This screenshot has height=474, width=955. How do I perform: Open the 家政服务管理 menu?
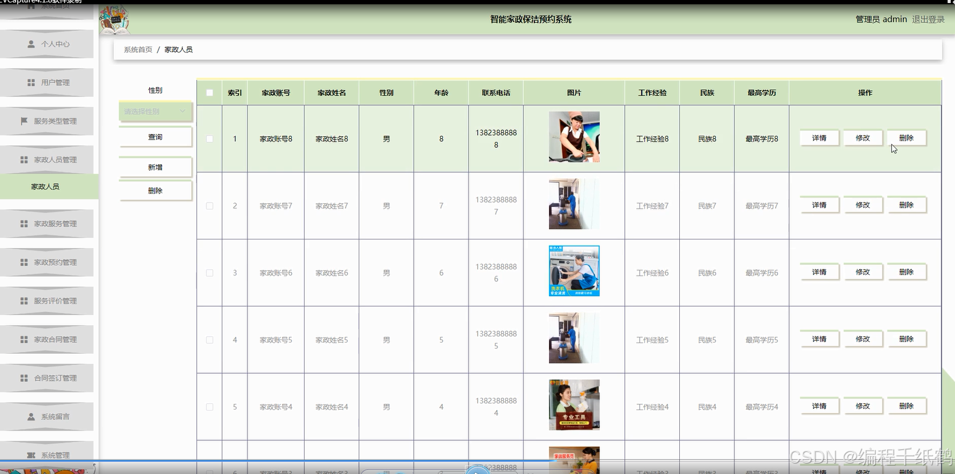click(x=47, y=224)
